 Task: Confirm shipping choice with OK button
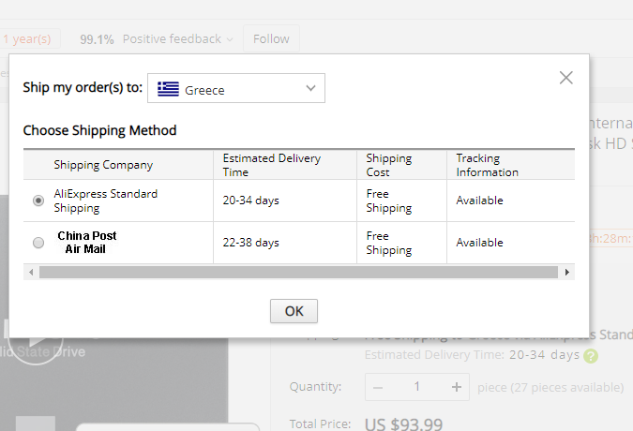[x=294, y=311]
